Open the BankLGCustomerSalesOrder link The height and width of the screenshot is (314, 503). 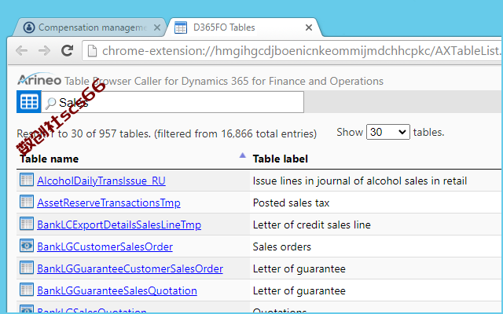[105, 246]
